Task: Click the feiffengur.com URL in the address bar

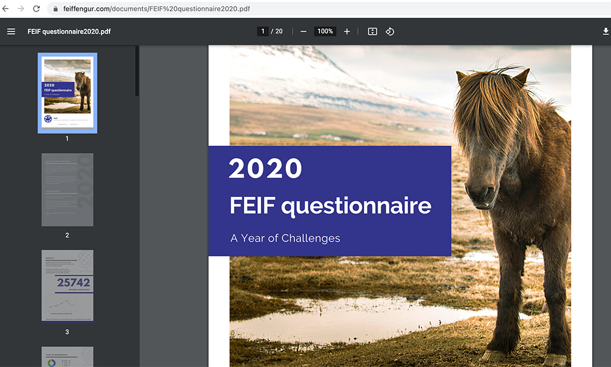Action: 156,9
